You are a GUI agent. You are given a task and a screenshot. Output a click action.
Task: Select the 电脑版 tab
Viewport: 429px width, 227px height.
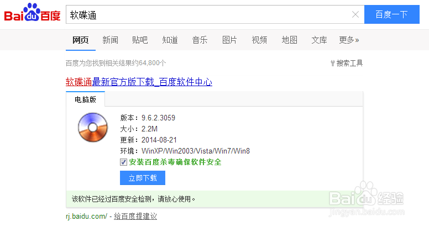tap(85, 99)
